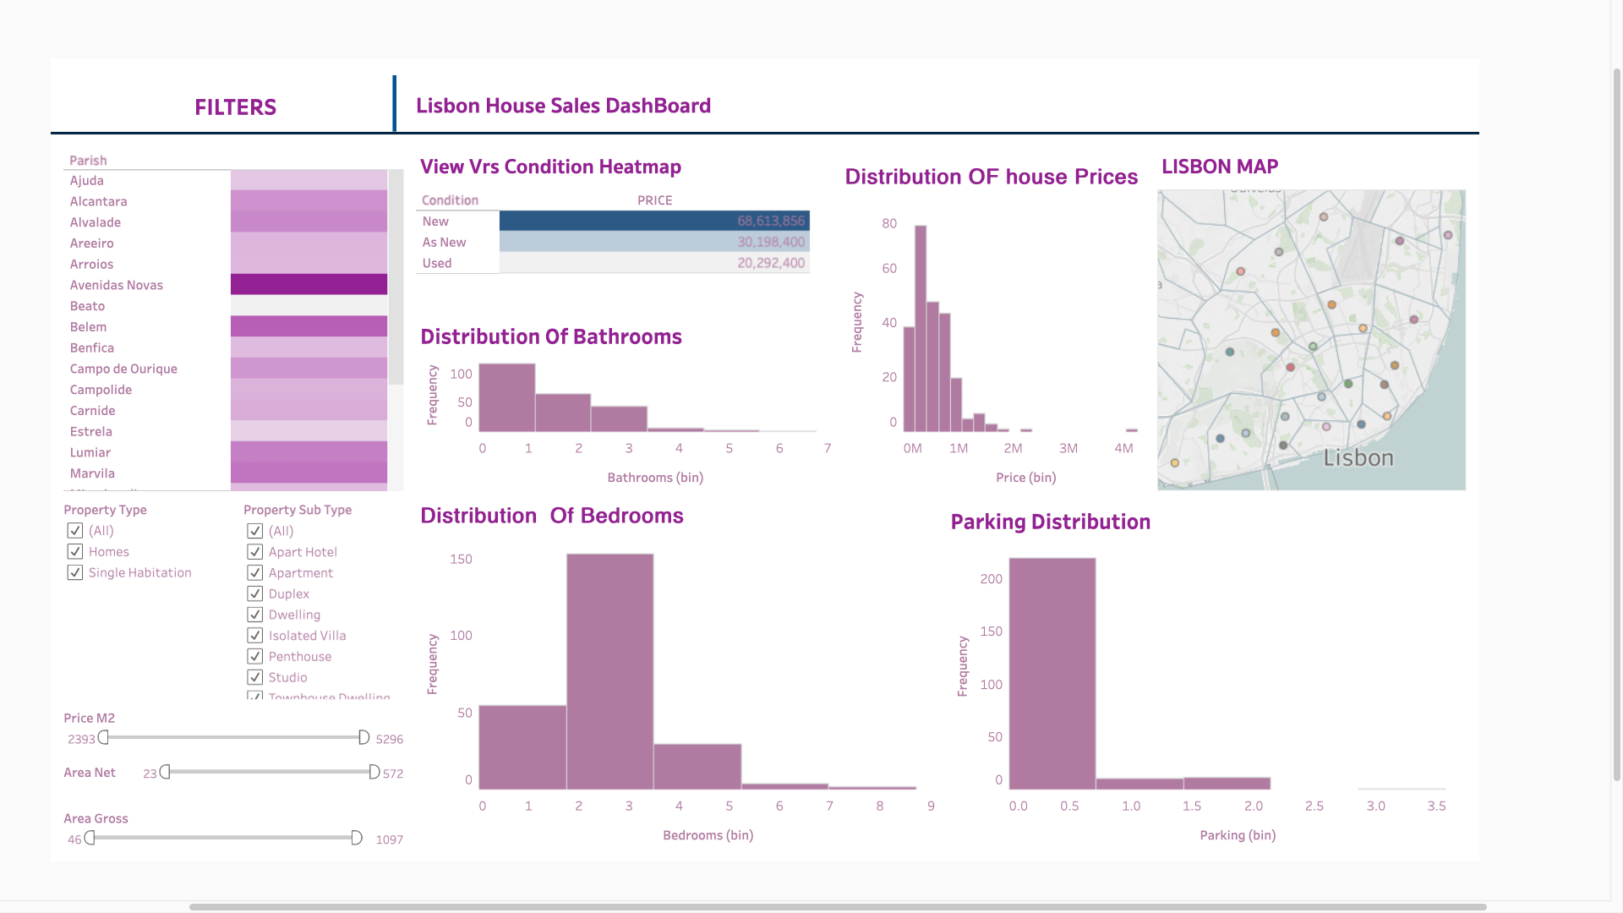
Task: Click Campo de Ourique in parish list
Action: (123, 369)
